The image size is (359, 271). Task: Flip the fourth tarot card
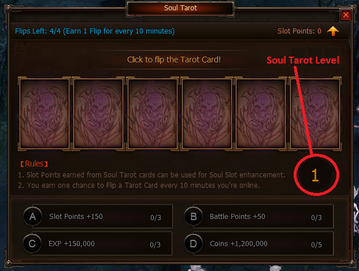pos(207,114)
